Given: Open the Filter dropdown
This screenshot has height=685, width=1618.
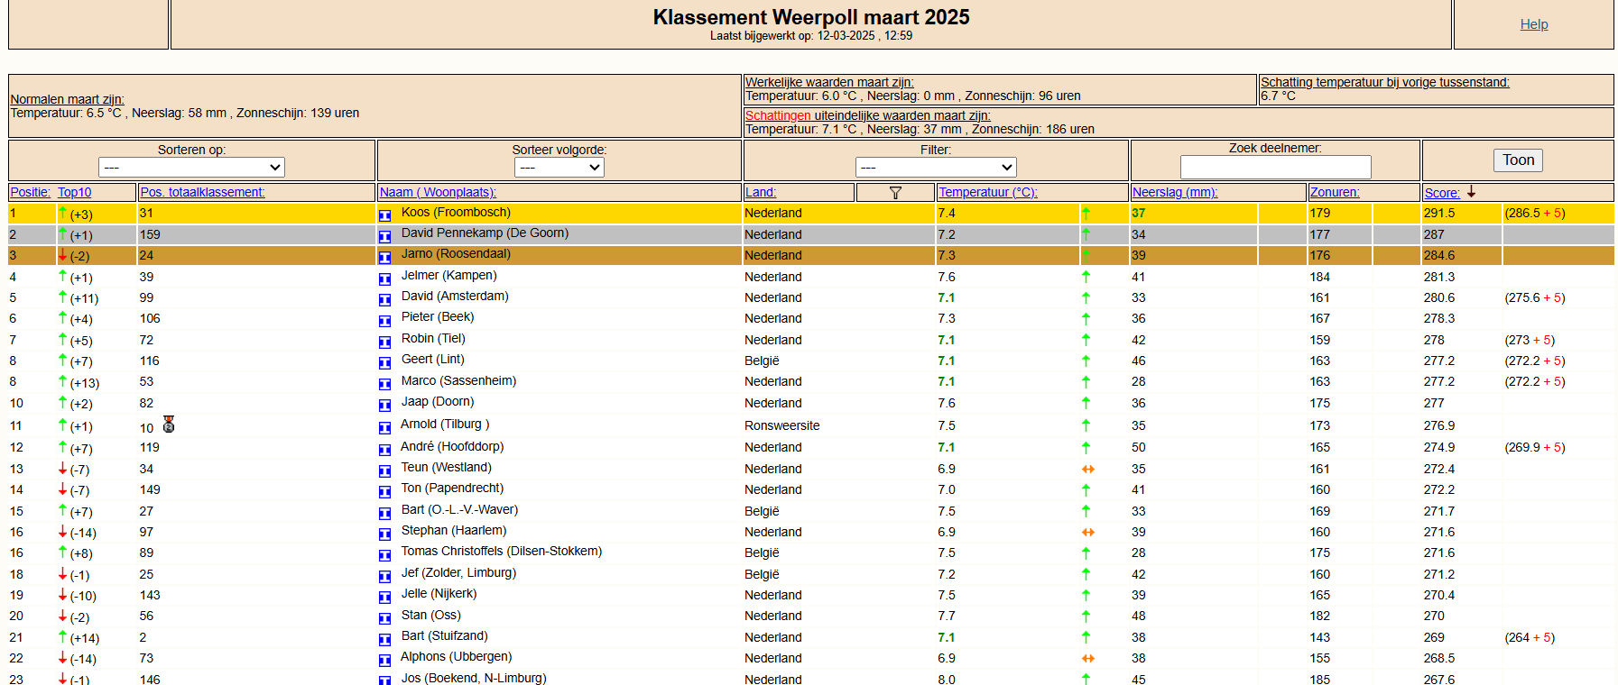Looking at the screenshot, I should click(936, 168).
